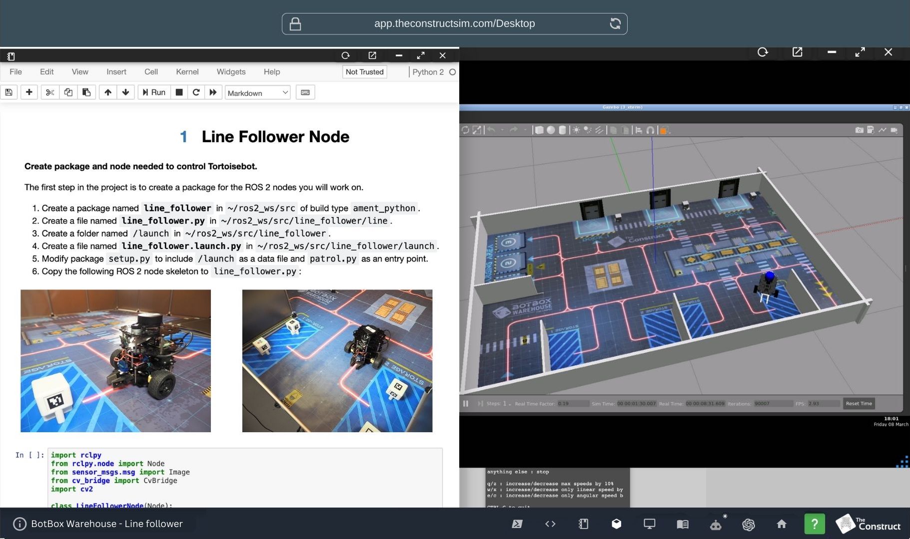Open the simulation cube tool in dock
Image resolution: width=910 pixels, height=539 pixels.
click(x=616, y=524)
